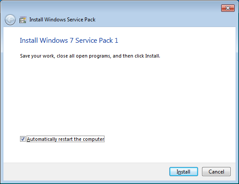The width and height of the screenshot is (239, 184).
Task: Click the arrow glyph in the round back button
Action: click(10, 20)
